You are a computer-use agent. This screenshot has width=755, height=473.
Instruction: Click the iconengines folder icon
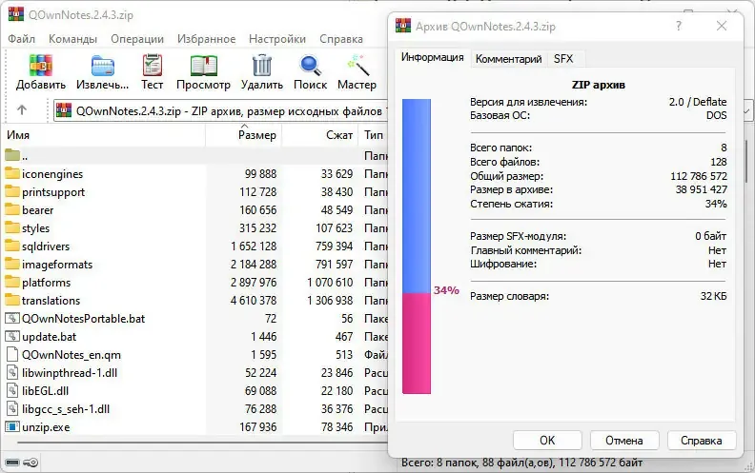click(12, 173)
